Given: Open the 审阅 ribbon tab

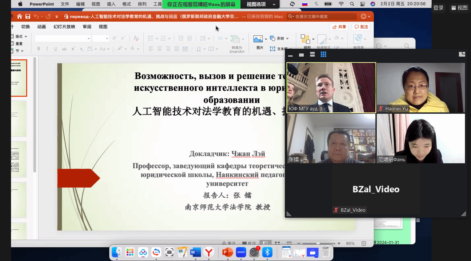Looking at the screenshot, I should coord(87,27).
